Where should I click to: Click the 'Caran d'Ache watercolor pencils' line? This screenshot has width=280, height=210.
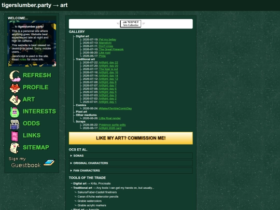tap(98, 197)
